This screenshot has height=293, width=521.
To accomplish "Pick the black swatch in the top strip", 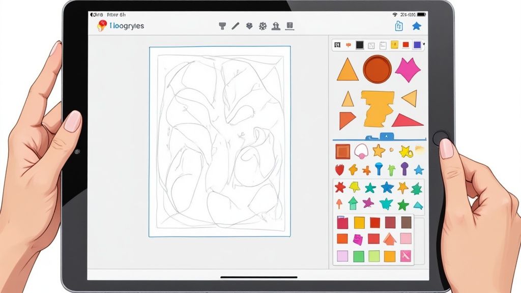I will [x=360, y=45].
